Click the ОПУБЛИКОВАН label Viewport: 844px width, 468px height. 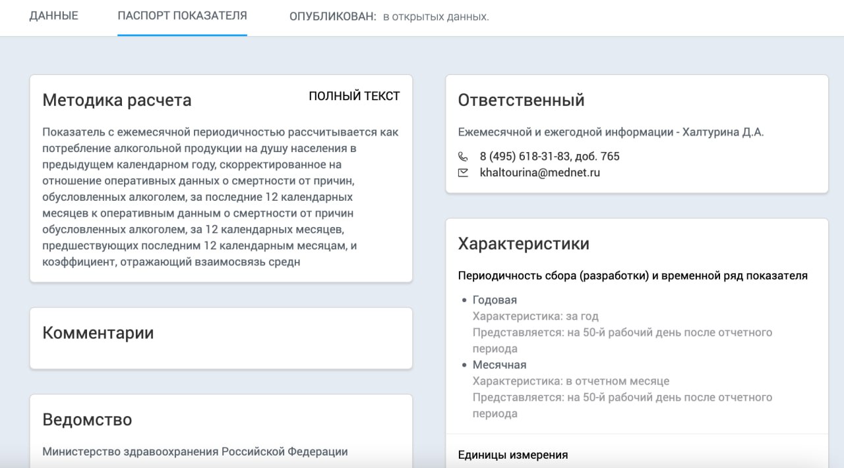tap(332, 16)
